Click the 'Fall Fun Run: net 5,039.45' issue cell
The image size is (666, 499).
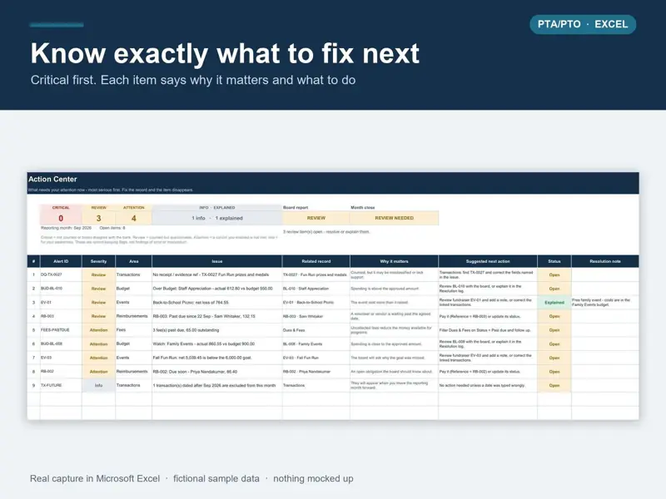point(217,358)
